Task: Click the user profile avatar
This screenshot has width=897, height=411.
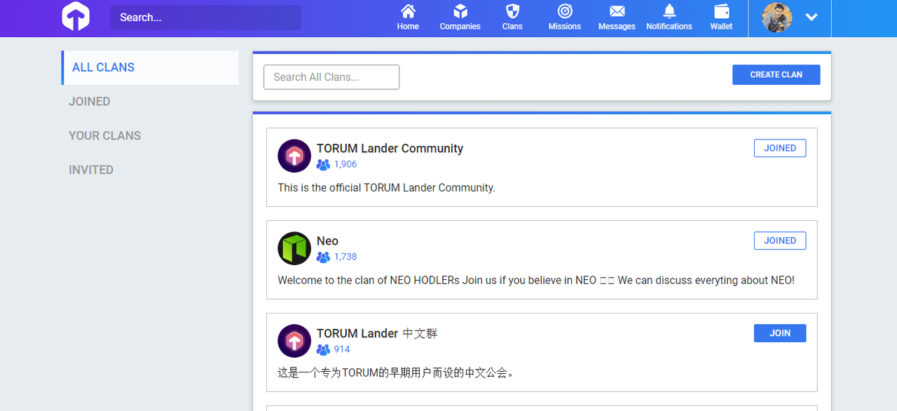Action: tap(777, 18)
